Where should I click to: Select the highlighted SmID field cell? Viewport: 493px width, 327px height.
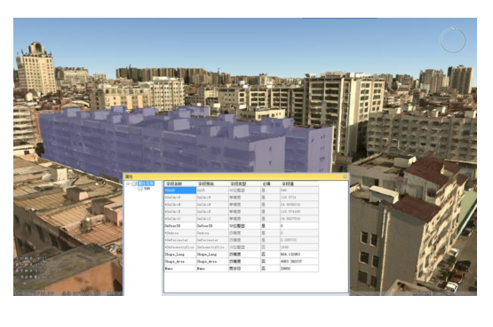[x=180, y=191]
